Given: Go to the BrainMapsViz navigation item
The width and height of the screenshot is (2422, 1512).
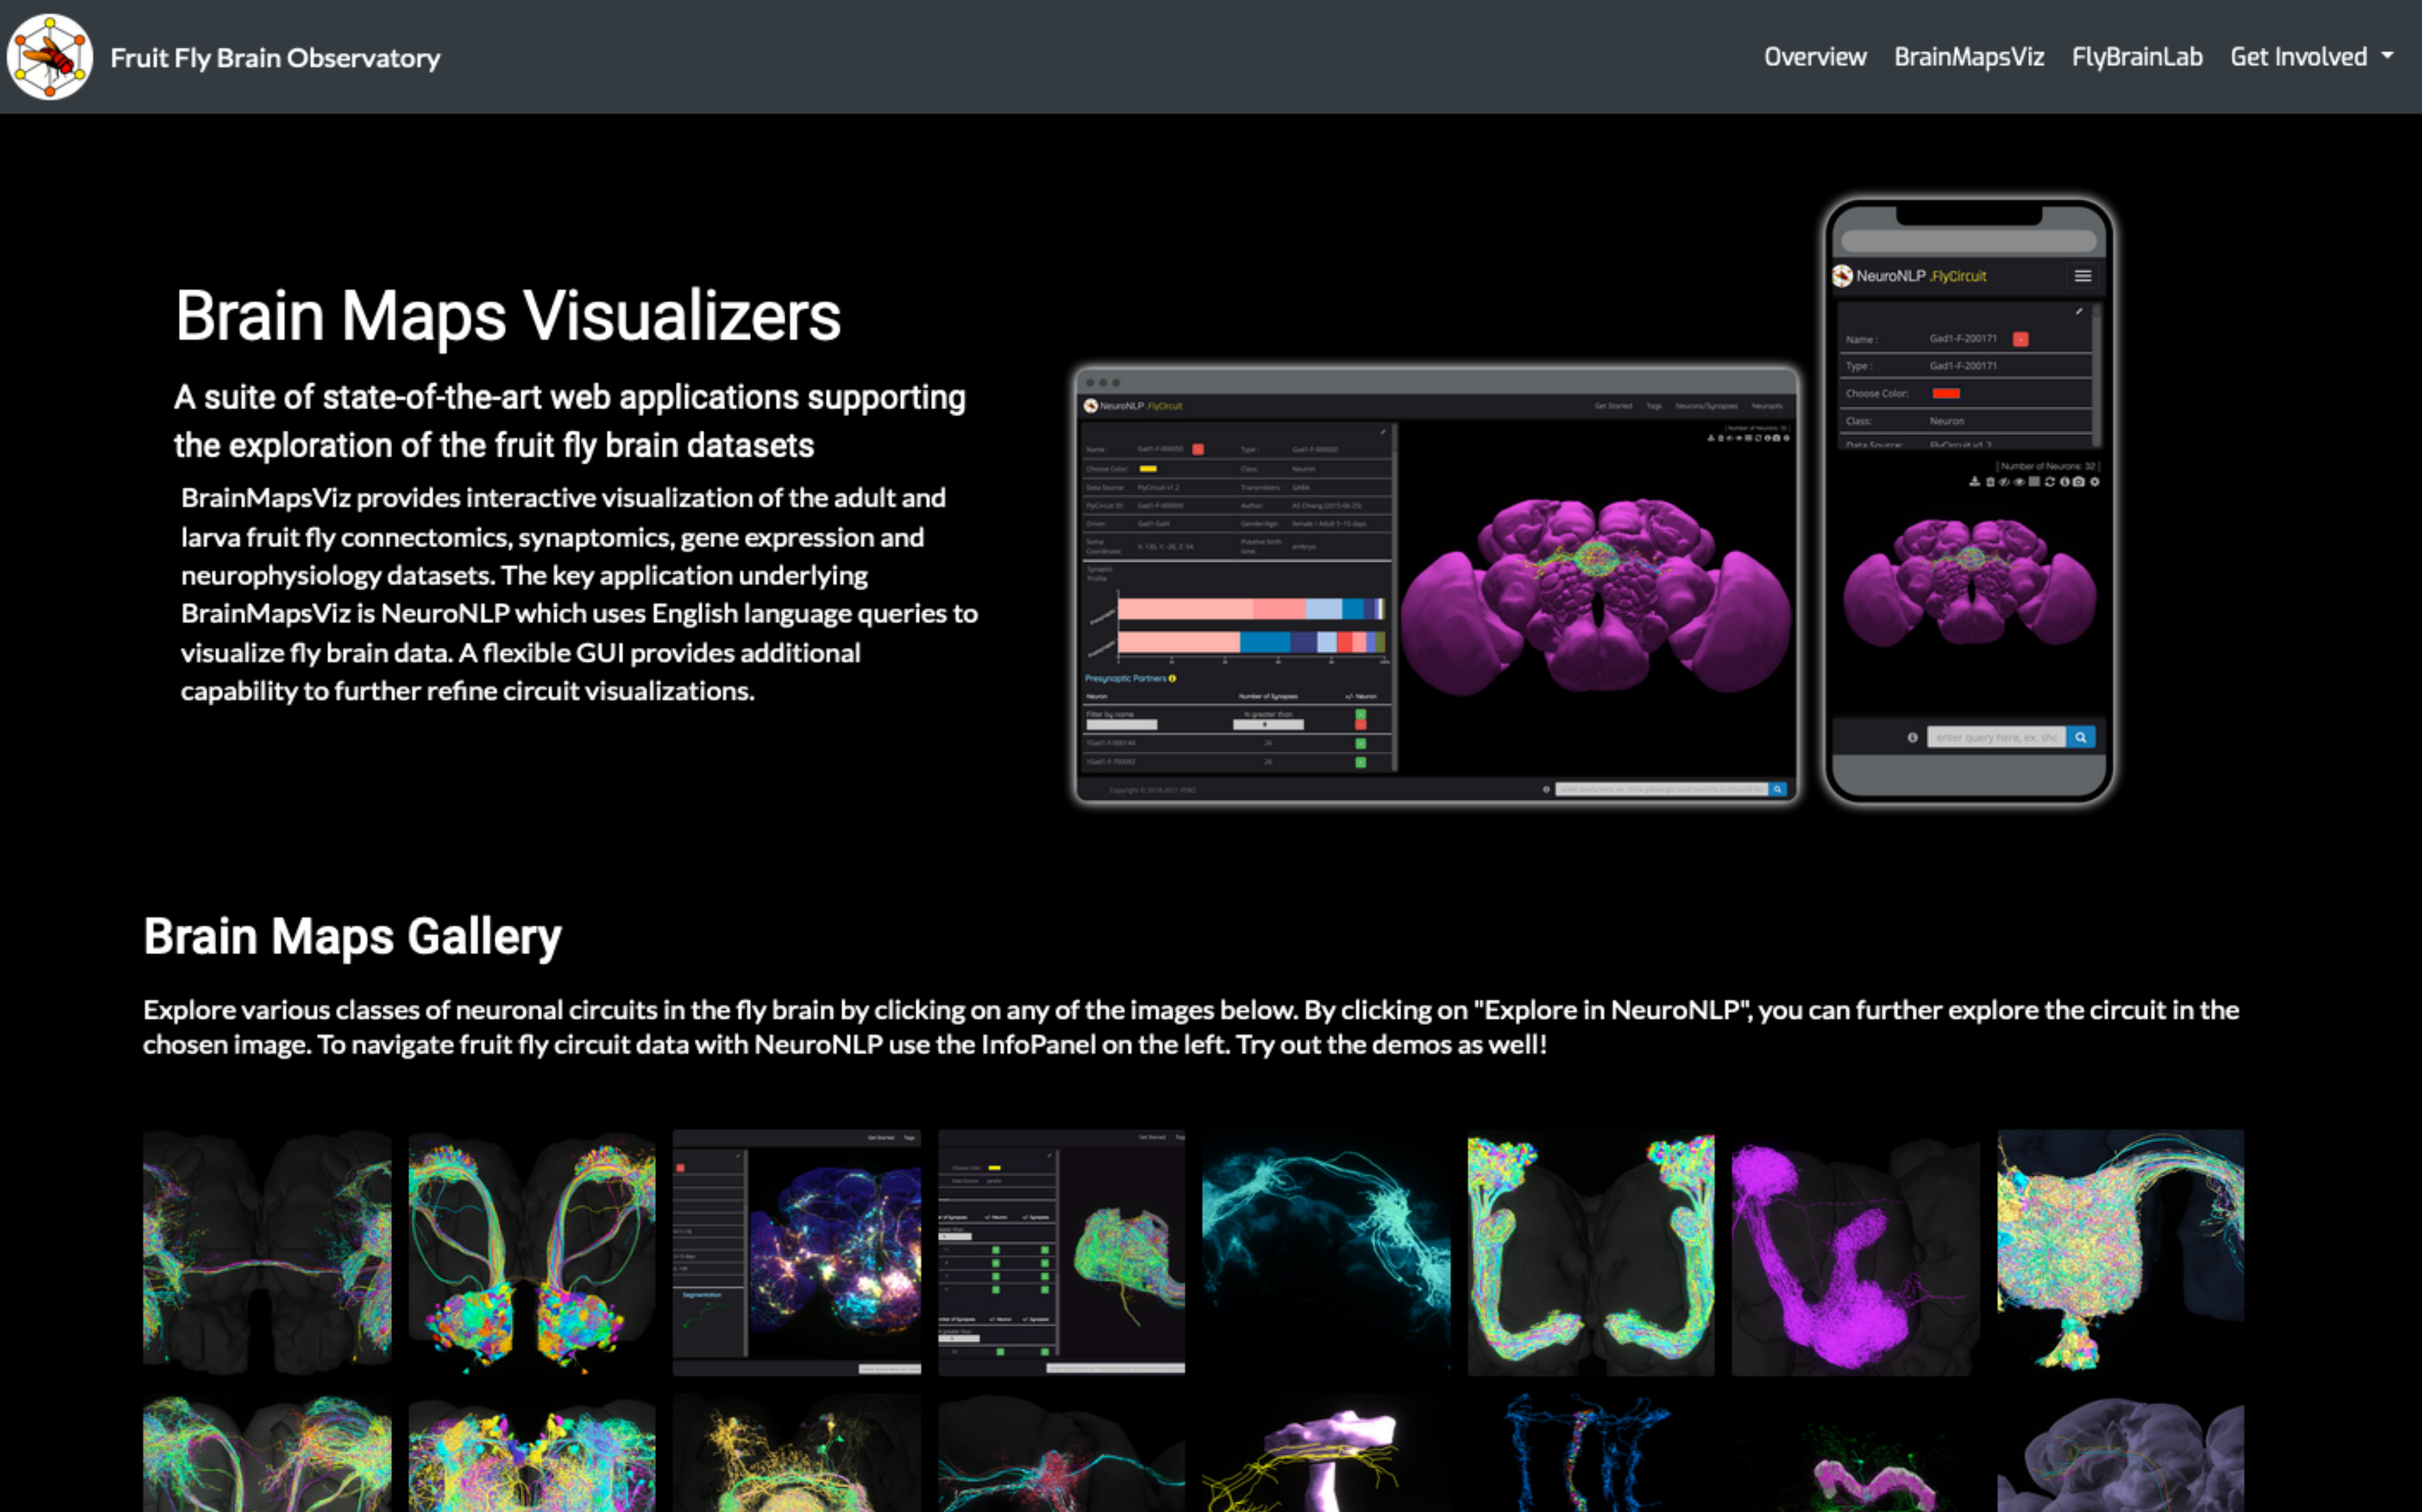Looking at the screenshot, I should 1968,57.
